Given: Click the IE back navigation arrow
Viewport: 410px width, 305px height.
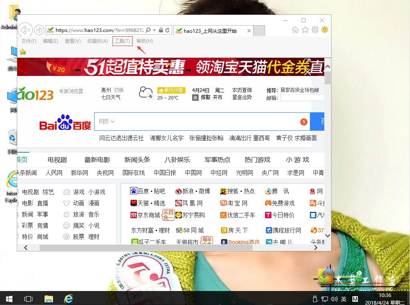Looking at the screenshot, I should click(25, 30).
